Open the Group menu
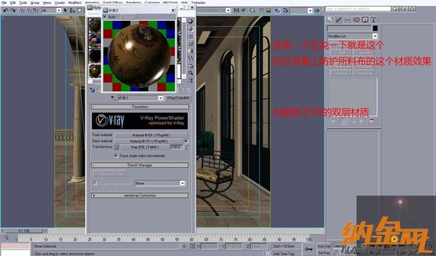This screenshot has height=256, width=436. (35, 3)
